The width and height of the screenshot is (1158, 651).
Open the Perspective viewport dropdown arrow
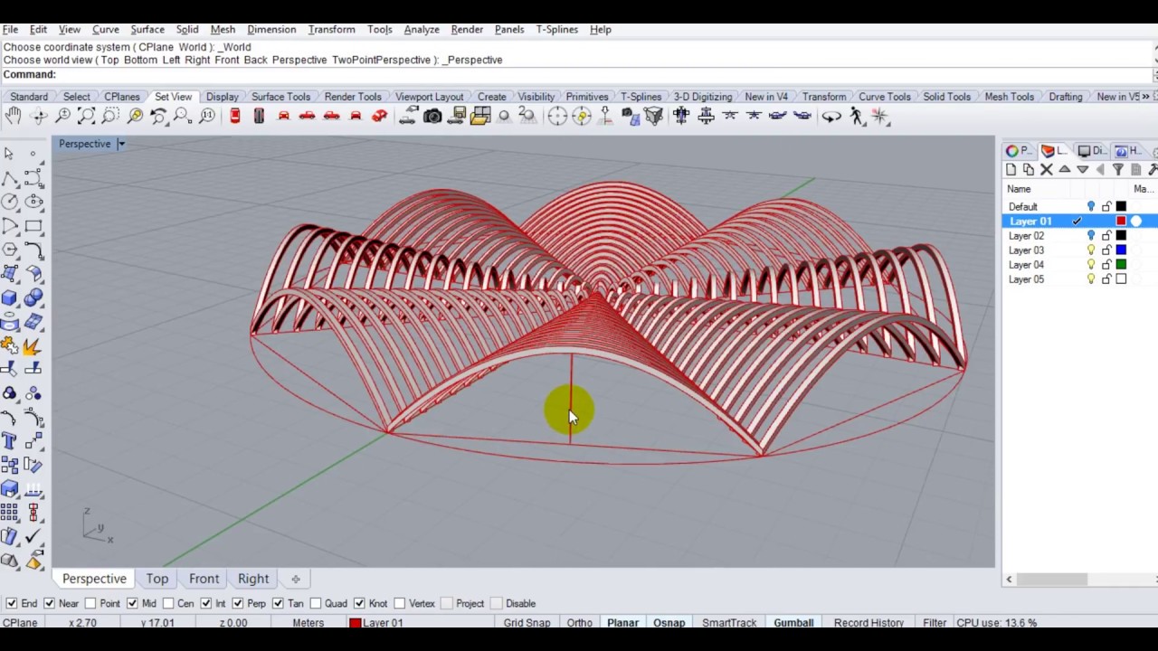tap(120, 144)
